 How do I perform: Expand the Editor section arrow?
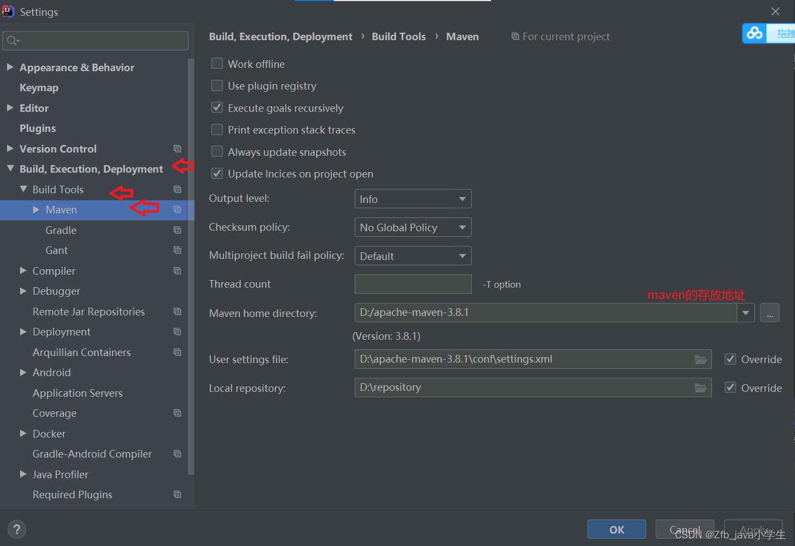pos(10,107)
